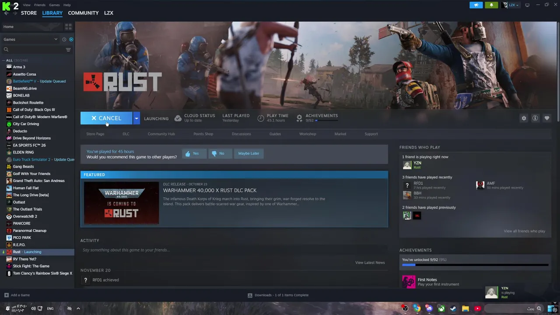Open the Downloads status bar

tap(278, 295)
